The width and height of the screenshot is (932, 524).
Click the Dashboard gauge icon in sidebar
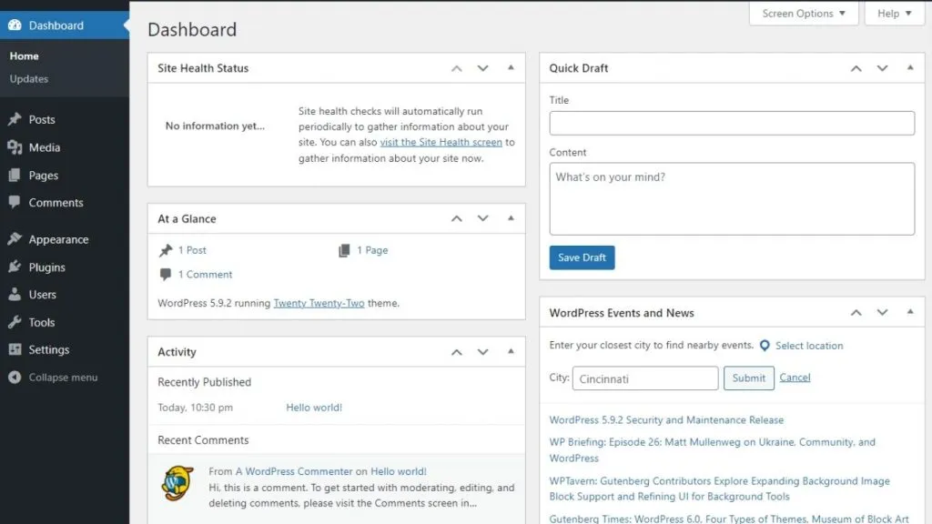click(15, 25)
